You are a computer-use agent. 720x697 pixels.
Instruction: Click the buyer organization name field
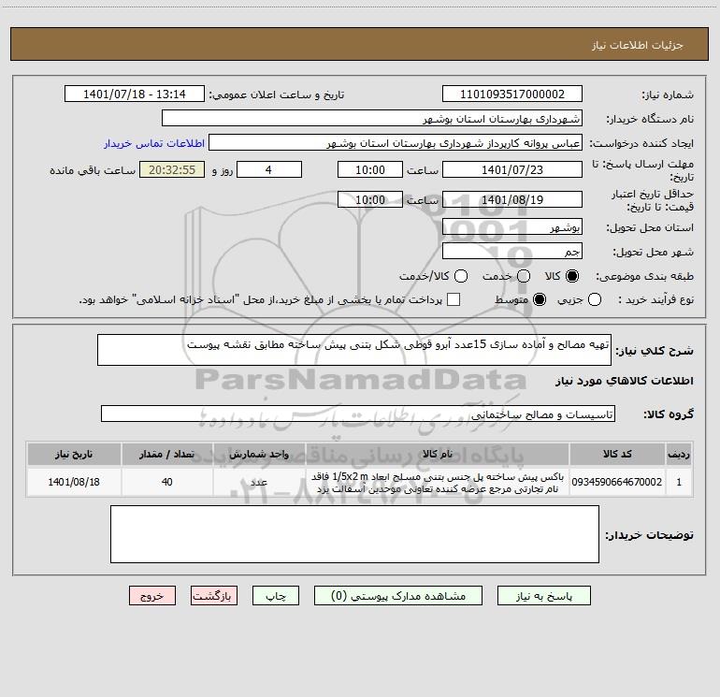click(372, 119)
